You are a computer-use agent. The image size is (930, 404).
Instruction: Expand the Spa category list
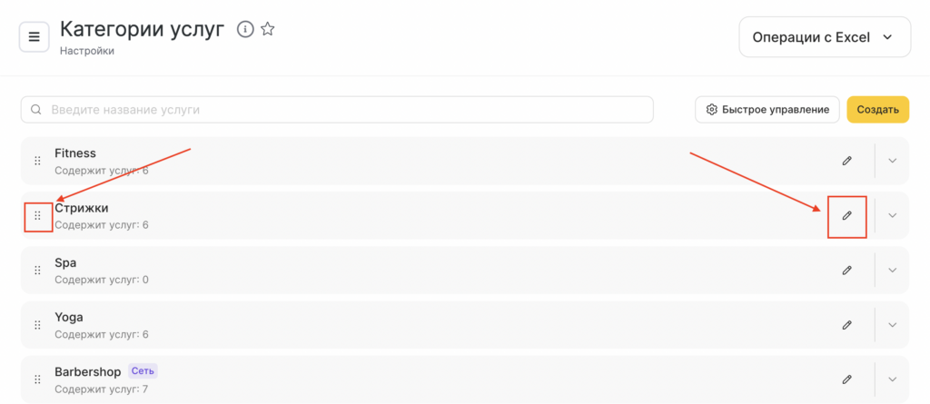(892, 270)
